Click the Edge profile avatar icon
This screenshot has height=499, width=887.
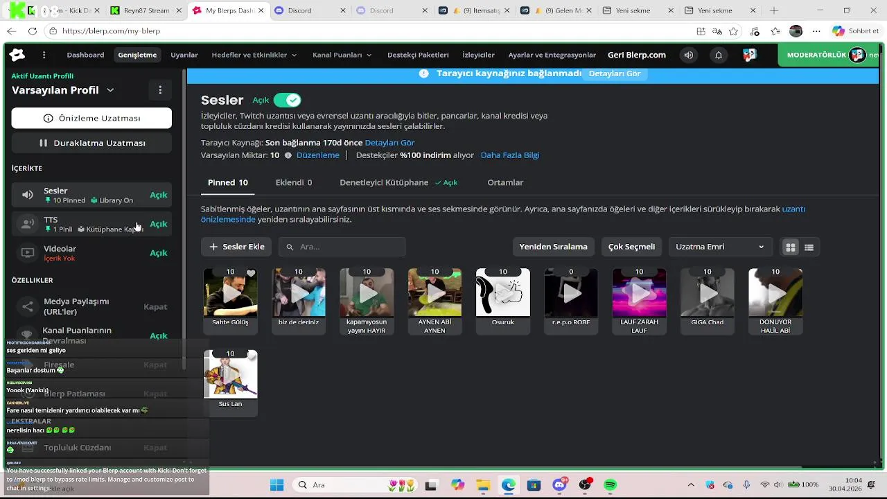[x=796, y=31]
